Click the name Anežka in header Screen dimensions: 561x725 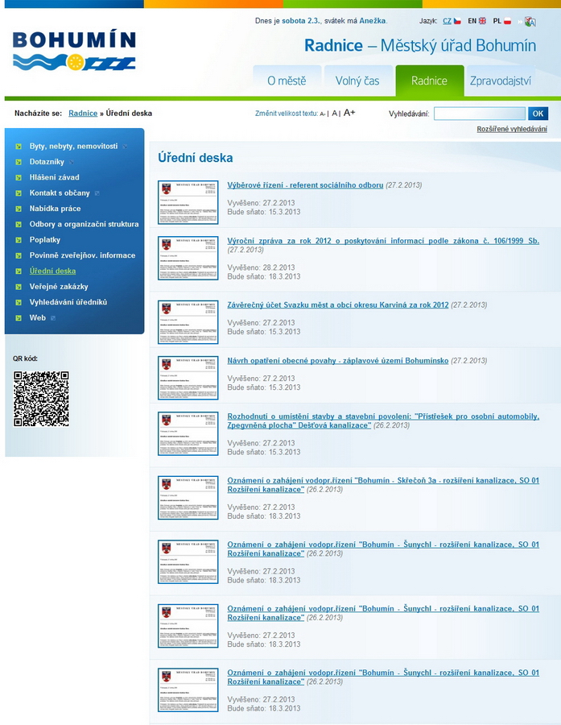pos(373,21)
